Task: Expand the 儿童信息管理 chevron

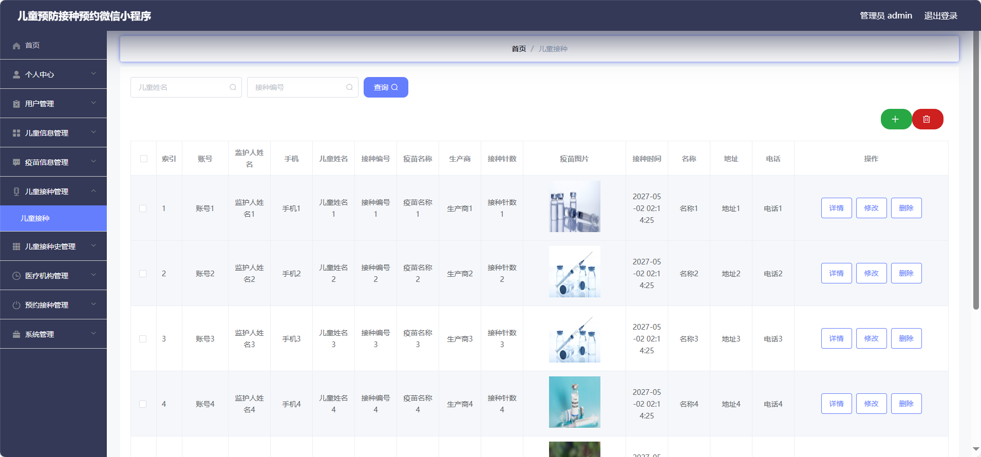Action: tap(93, 132)
